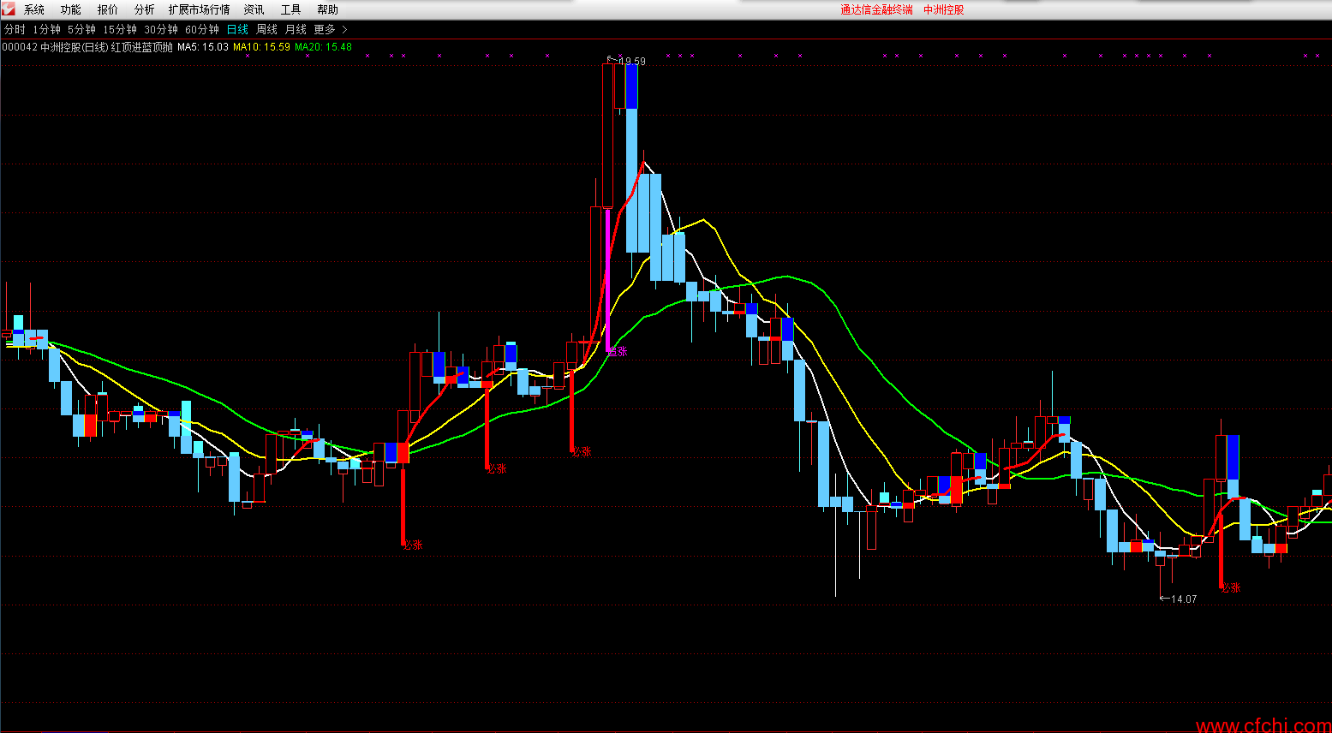Select the 周线 weekly chart tab

point(266,30)
